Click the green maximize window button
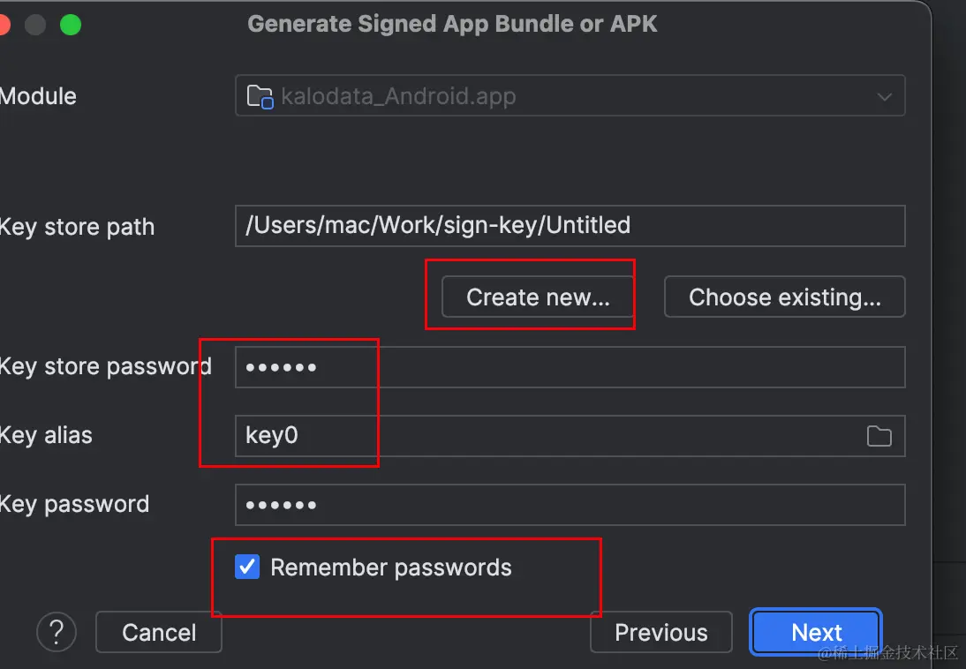Image resolution: width=966 pixels, height=669 pixels. click(x=71, y=25)
